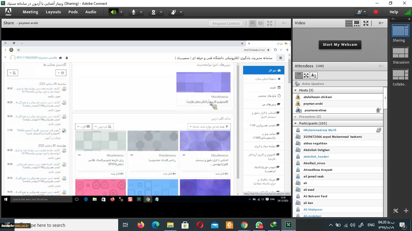Select participant abdollah_heydari
412x231 pixels.
click(x=338, y=156)
